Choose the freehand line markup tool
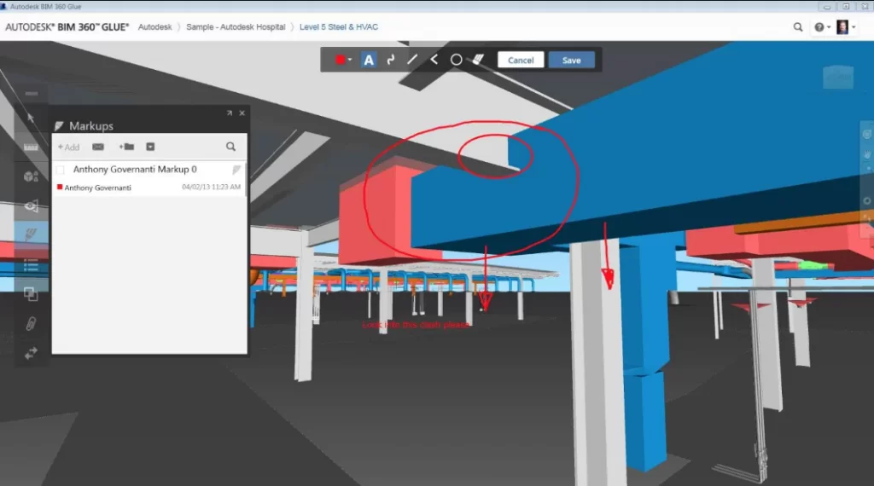 tap(391, 60)
